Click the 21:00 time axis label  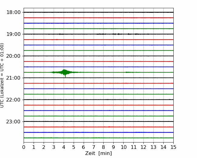(x=13, y=78)
